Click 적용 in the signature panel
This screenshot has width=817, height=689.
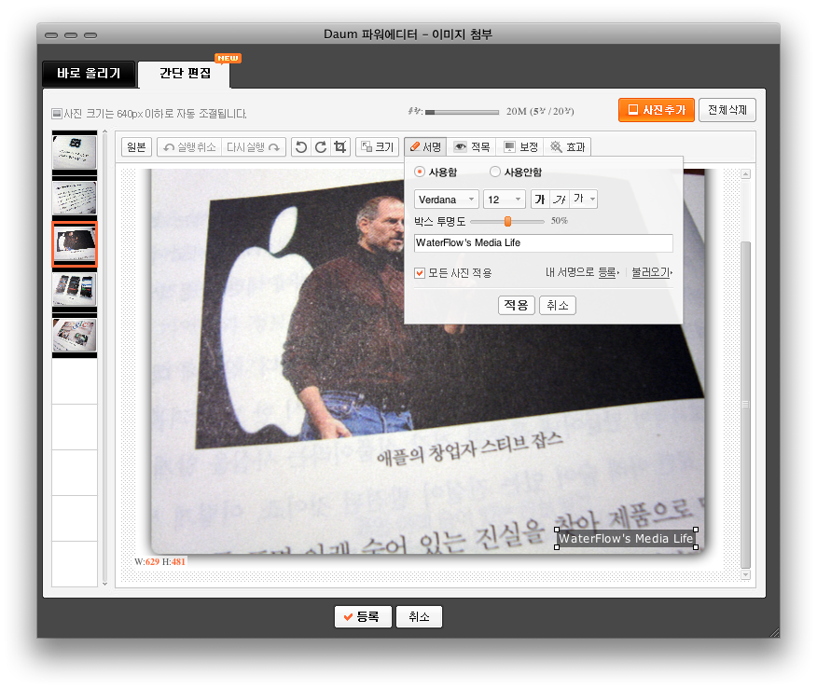(x=517, y=305)
